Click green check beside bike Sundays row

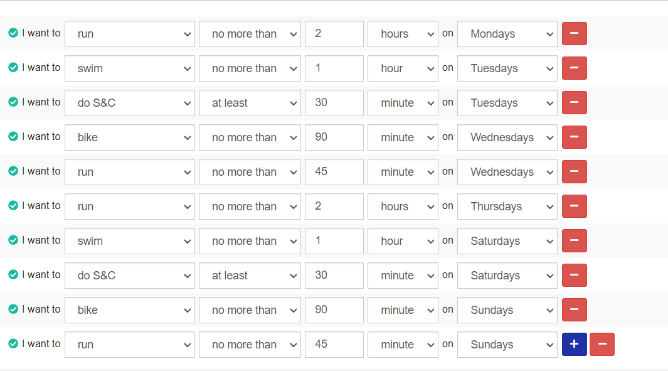[13, 309]
